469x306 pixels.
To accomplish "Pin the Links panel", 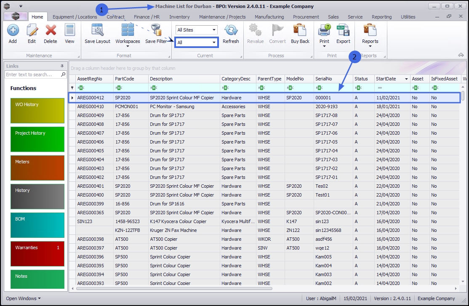I will [x=62, y=66].
